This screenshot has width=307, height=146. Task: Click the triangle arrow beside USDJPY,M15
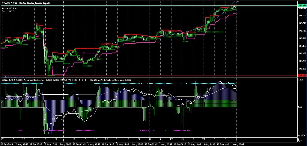(x=2, y=3)
